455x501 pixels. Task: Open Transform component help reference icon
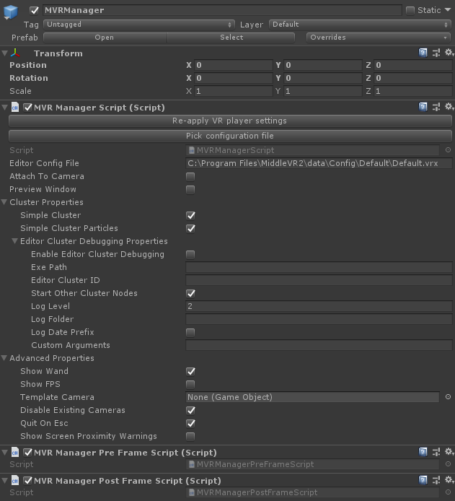pyautogui.click(x=423, y=53)
